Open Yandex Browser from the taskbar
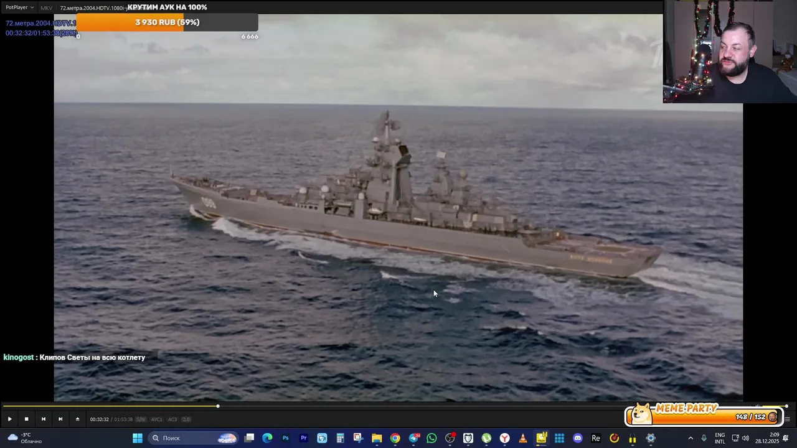The width and height of the screenshot is (797, 448). 504,438
